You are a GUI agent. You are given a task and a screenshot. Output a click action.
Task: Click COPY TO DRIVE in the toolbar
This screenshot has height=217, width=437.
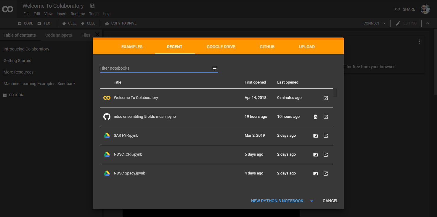point(121,23)
